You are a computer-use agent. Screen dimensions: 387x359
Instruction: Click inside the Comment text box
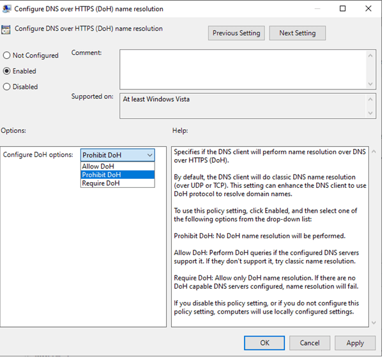[243, 69]
